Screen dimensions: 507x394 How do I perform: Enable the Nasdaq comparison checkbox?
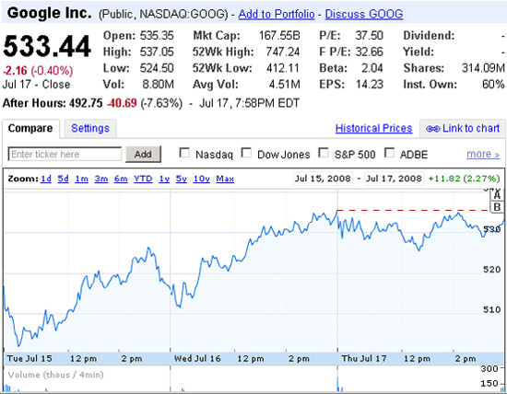click(184, 153)
